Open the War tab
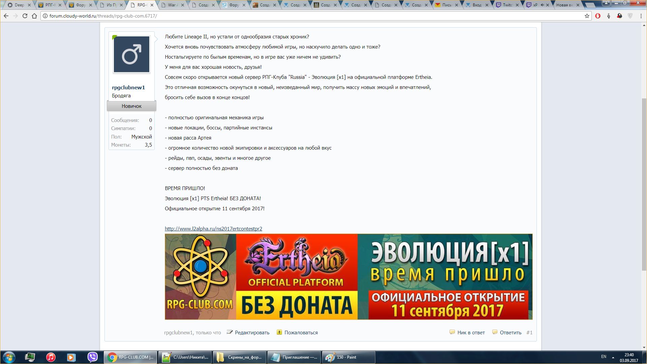This screenshot has height=364, width=647. 173,5
